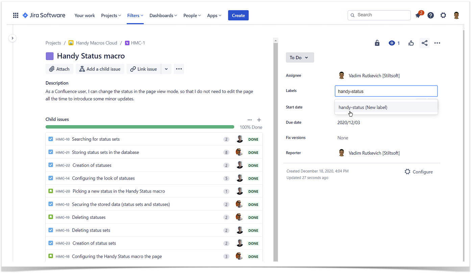Click the Create button

238,15
